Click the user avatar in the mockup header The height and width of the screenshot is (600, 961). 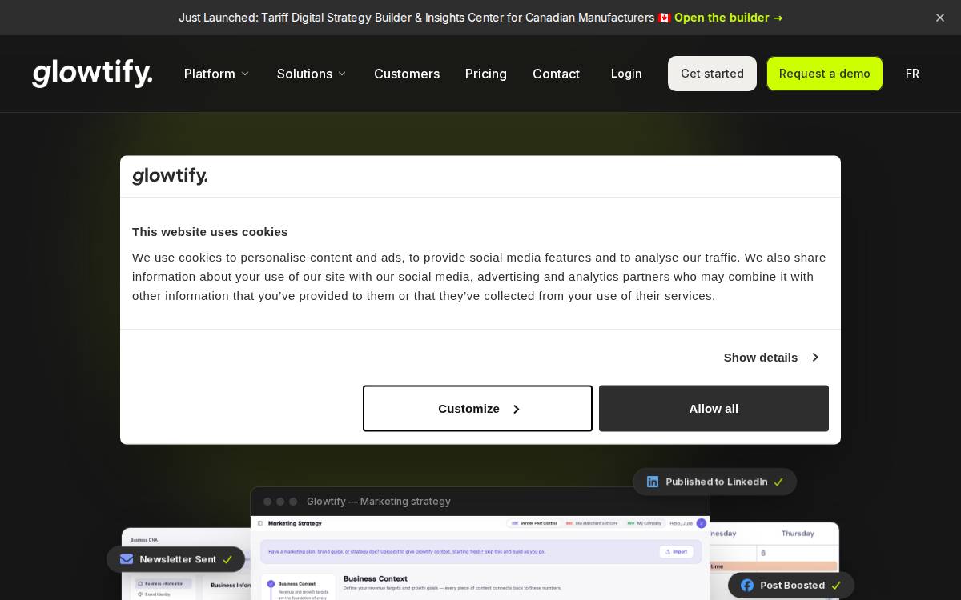(x=702, y=523)
